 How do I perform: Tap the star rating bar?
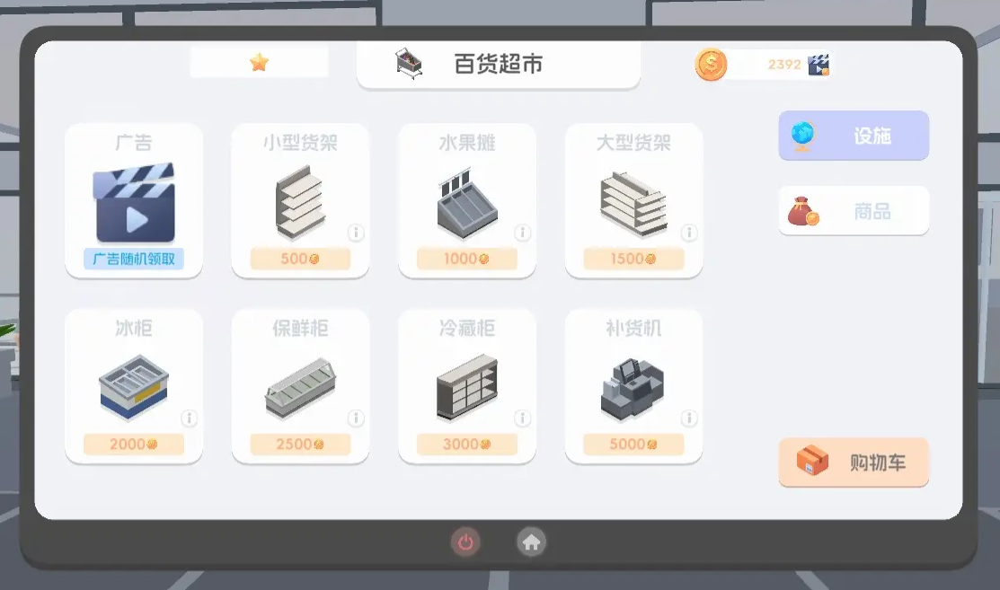click(259, 63)
